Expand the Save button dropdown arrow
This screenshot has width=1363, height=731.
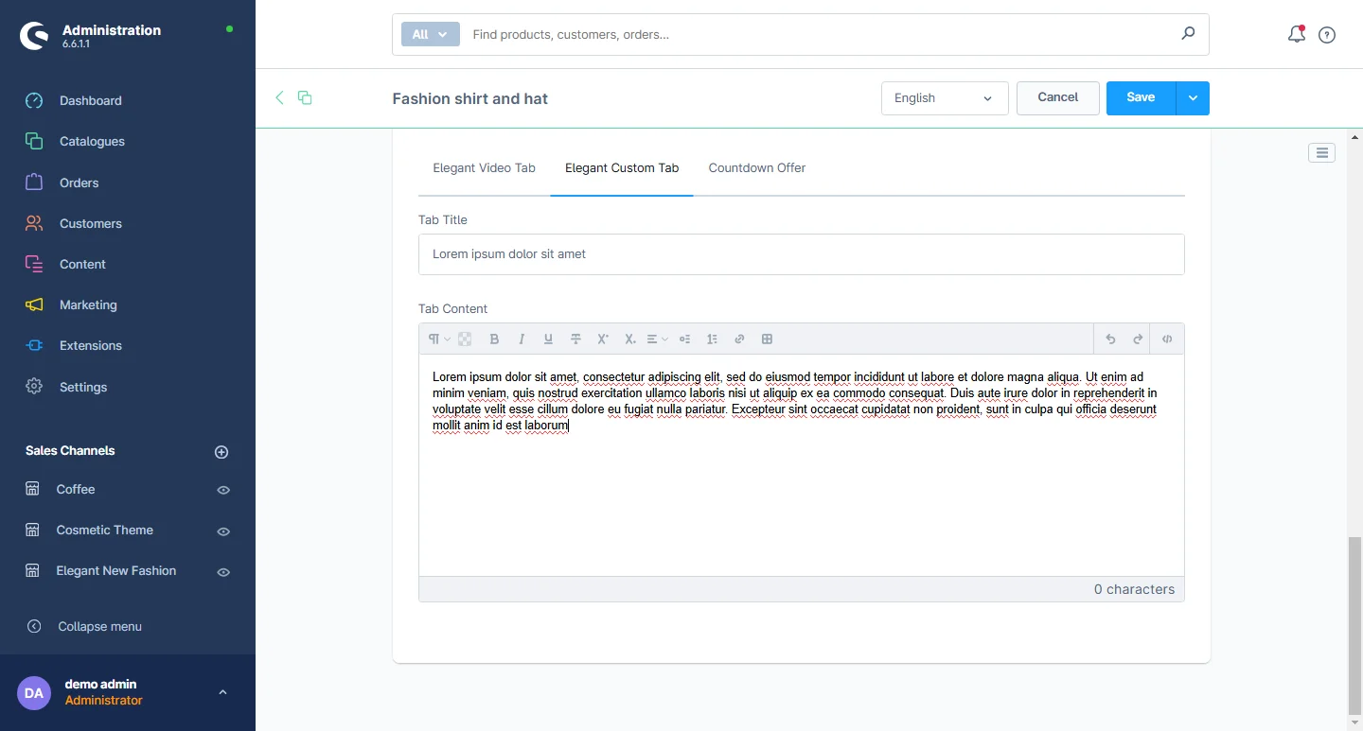point(1193,98)
